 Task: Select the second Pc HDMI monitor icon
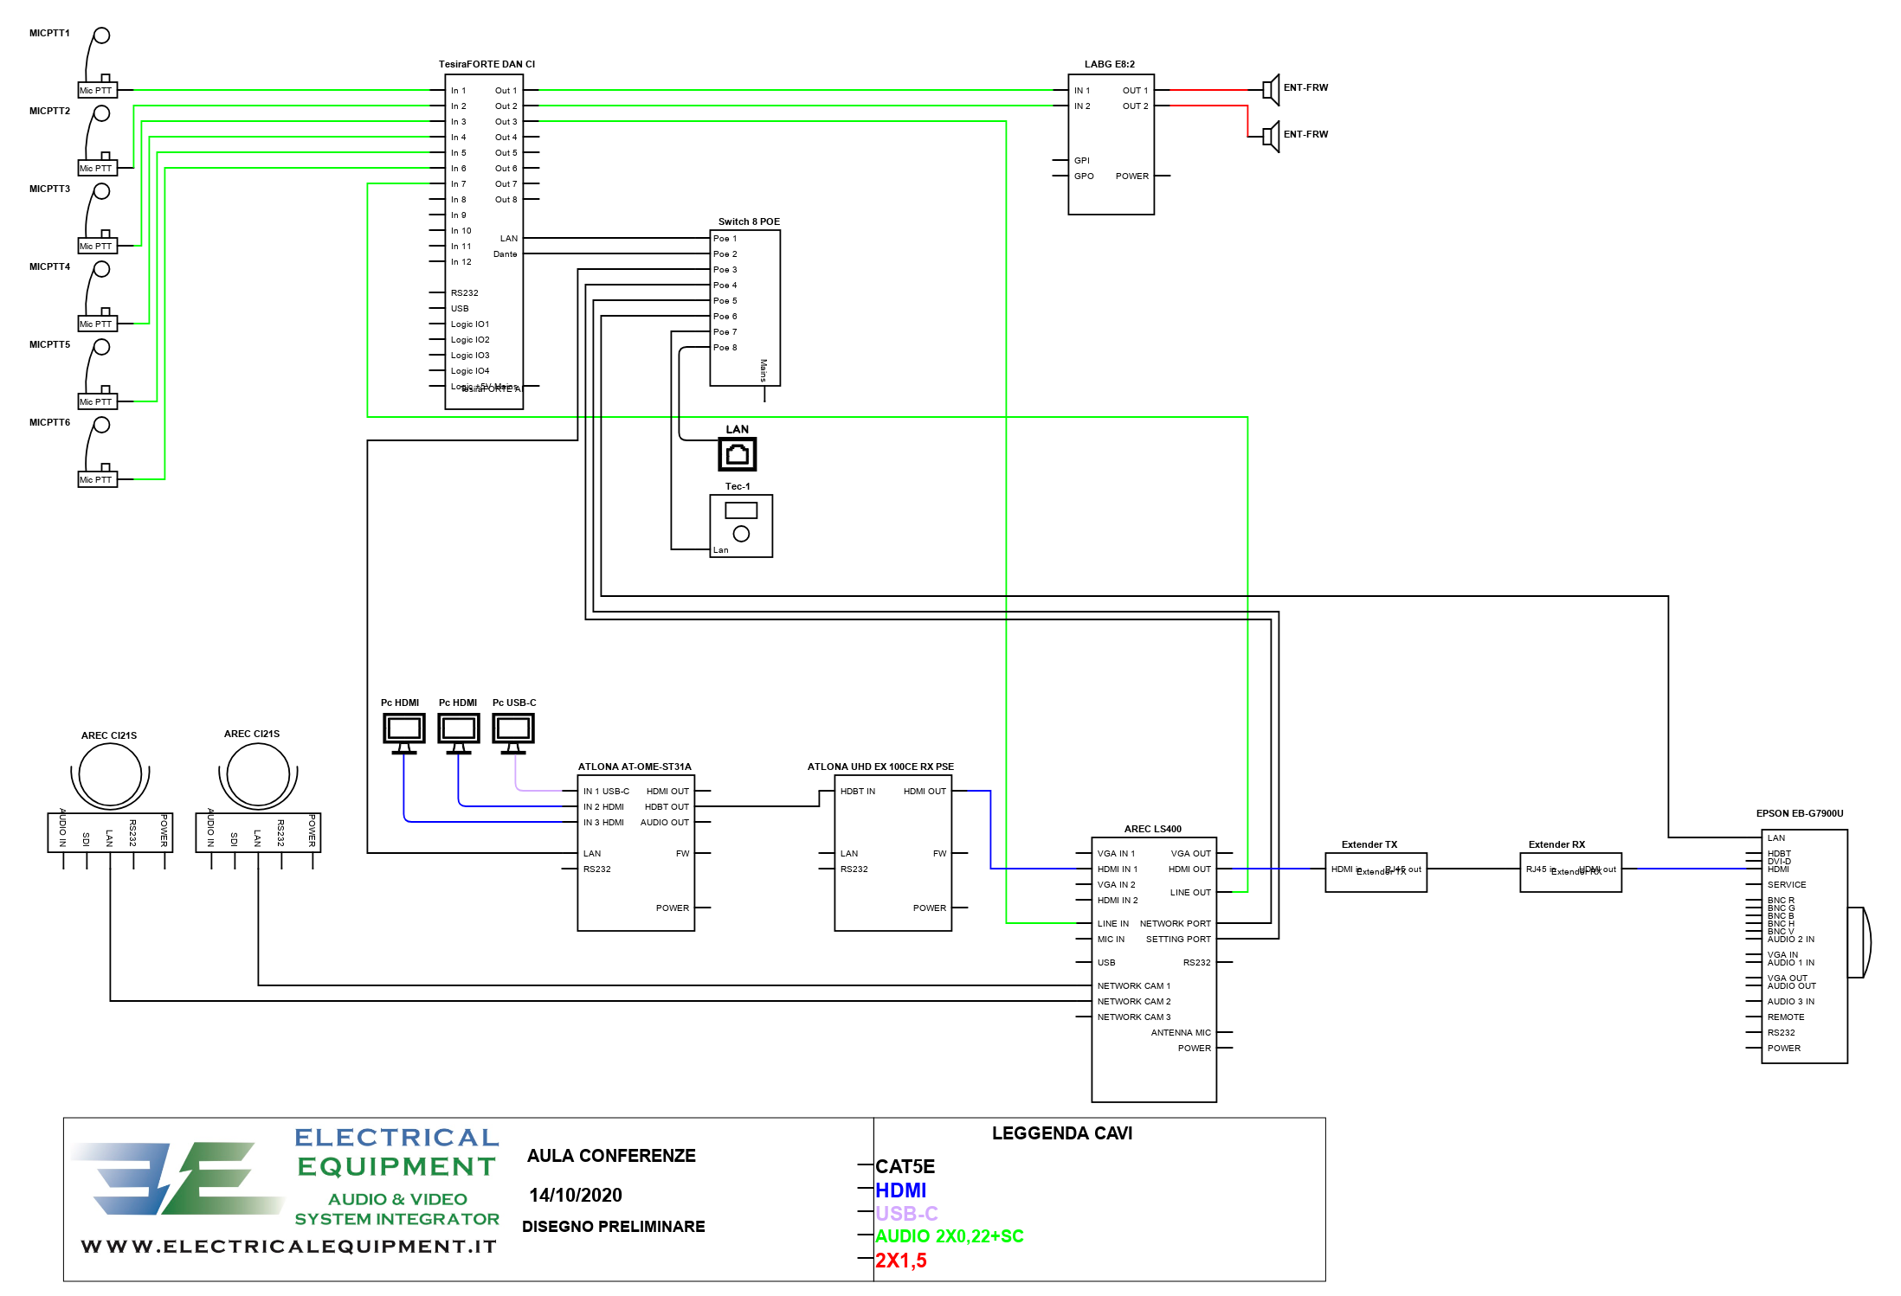[x=459, y=734]
